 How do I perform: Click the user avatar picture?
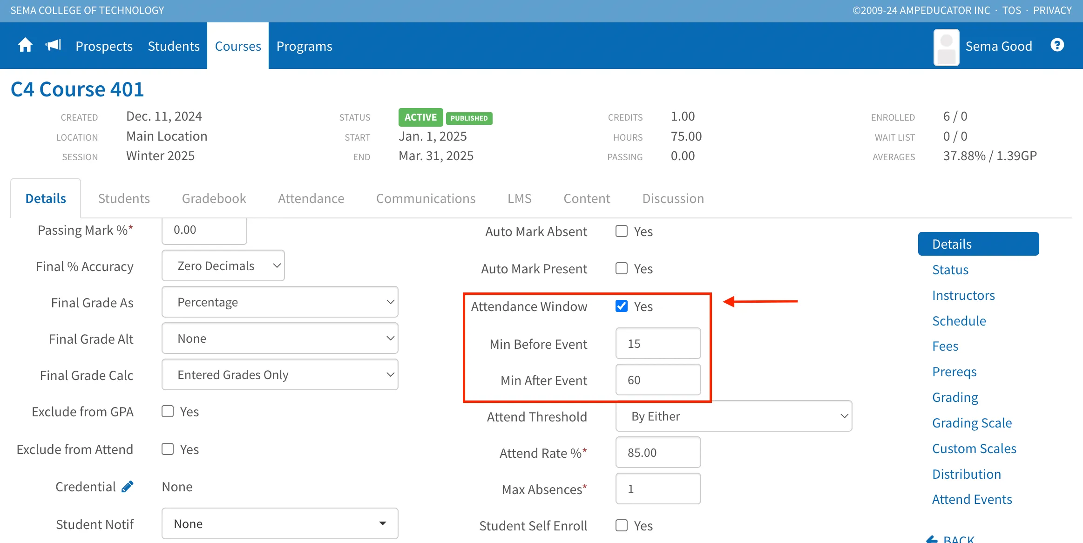pos(946,47)
